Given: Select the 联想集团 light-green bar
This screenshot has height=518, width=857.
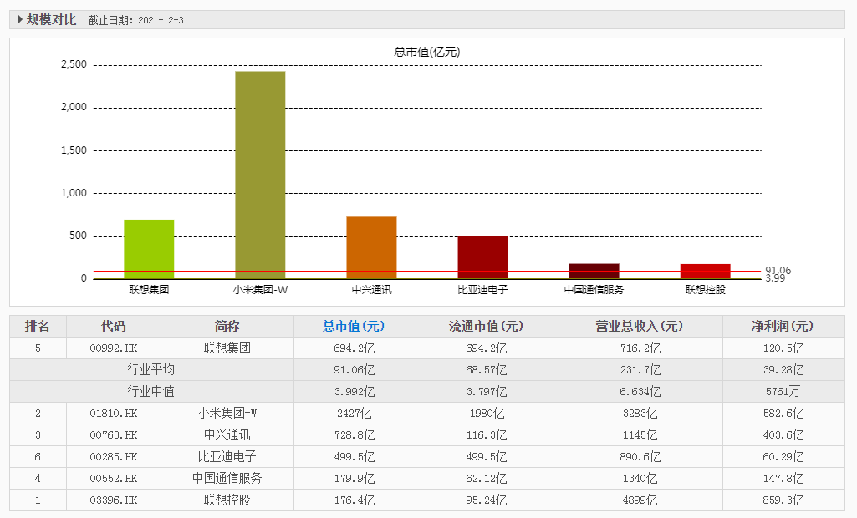Looking at the screenshot, I should coord(149,249).
